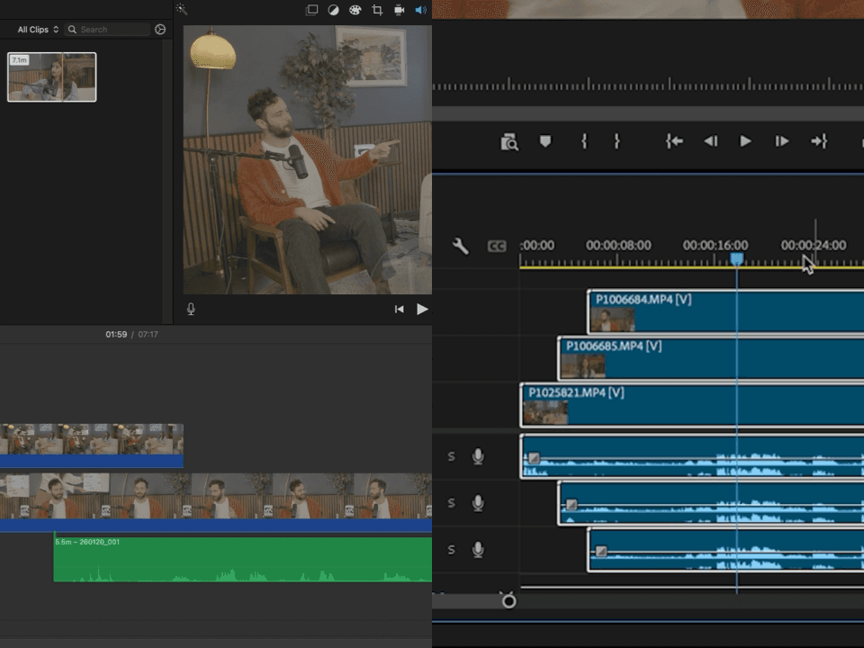
Task: Open the stabilization camera icon
Action: coord(400,10)
